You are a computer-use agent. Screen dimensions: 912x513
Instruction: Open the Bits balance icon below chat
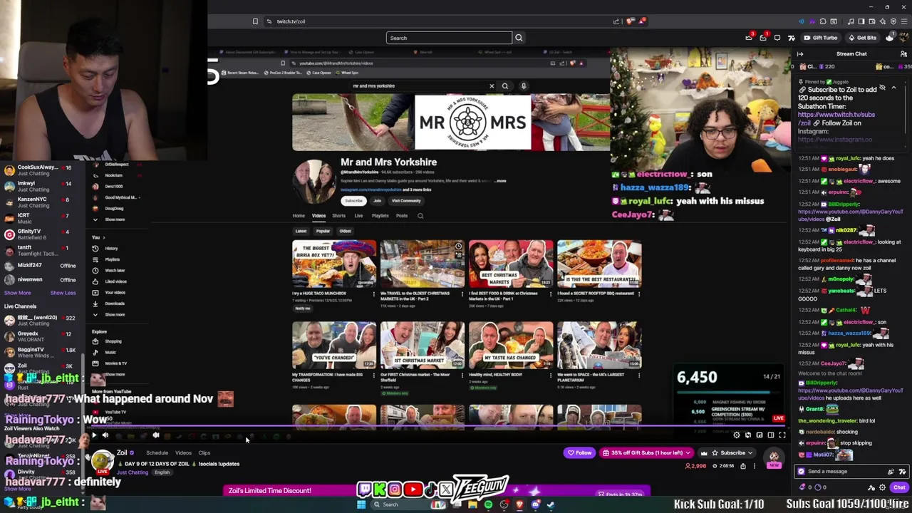point(803,487)
